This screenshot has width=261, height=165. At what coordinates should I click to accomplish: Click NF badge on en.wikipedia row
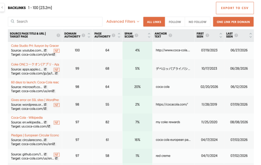point(56,122)
